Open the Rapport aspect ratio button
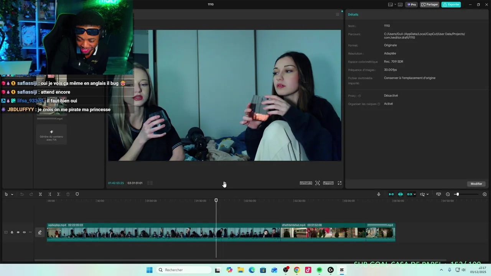The width and height of the screenshot is (491, 276). click(328, 183)
